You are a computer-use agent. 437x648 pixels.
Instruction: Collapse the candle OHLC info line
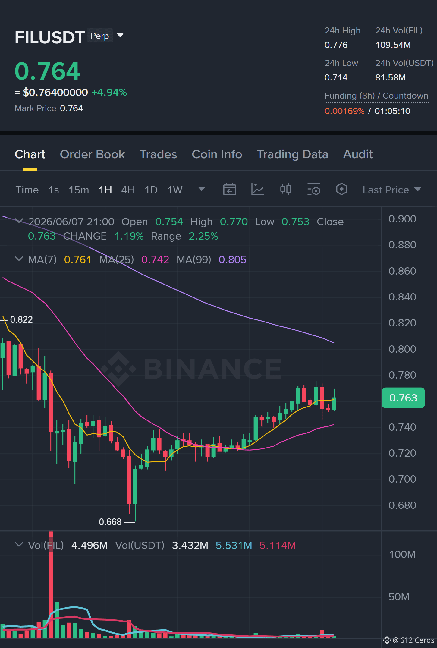click(19, 221)
